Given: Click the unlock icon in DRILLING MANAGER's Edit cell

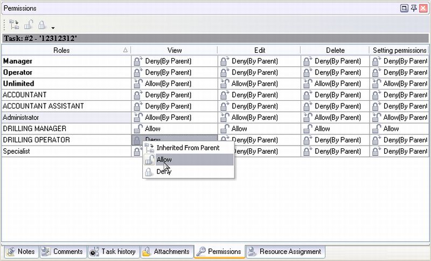Looking at the screenshot, I should pyautogui.click(x=225, y=129).
